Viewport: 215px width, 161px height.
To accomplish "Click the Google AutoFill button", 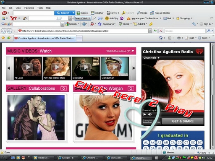I will point(139,24).
